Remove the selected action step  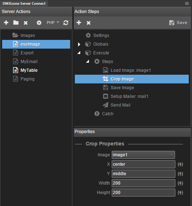pyautogui.click(x=89, y=23)
